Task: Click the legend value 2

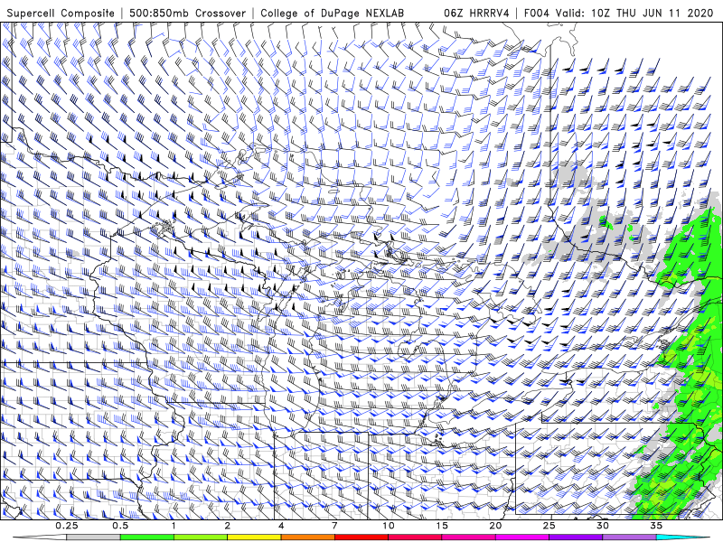Action: (x=228, y=526)
